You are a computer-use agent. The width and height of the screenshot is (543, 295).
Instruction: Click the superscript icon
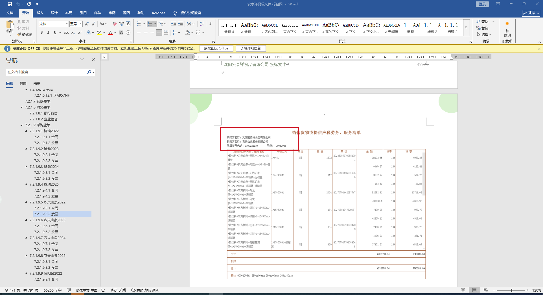coord(80,32)
